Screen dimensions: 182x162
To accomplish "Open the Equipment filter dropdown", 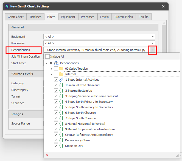I will pos(153,37).
